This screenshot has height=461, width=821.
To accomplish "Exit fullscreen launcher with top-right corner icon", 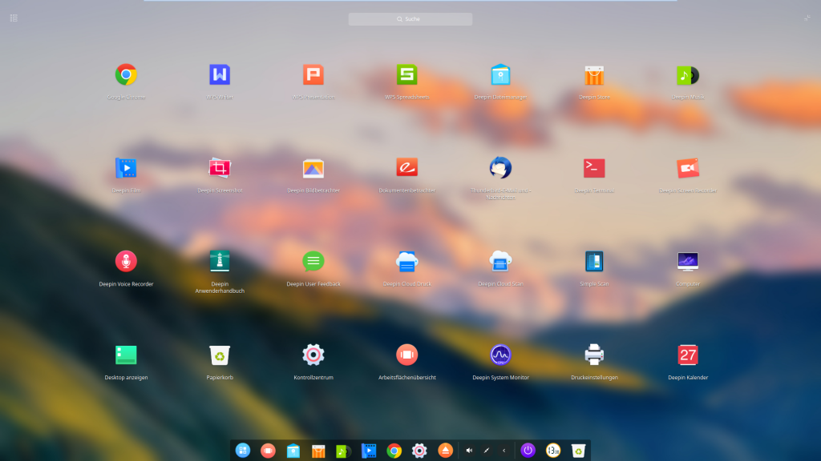I will pyautogui.click(x=807, y=18).
